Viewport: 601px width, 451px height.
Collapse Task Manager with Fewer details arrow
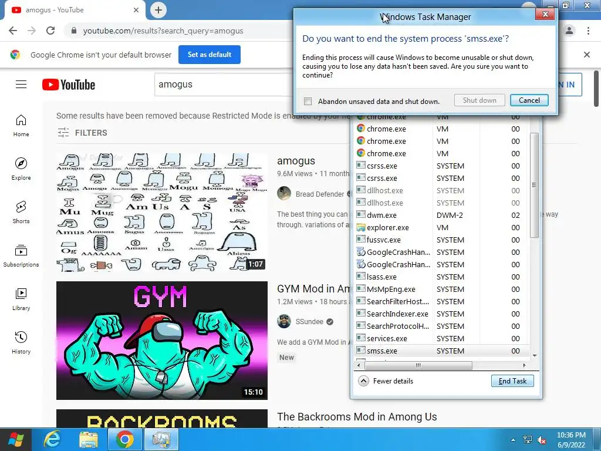coord(363,381)
